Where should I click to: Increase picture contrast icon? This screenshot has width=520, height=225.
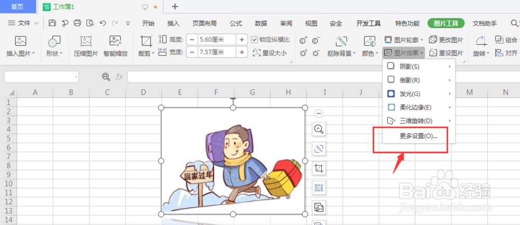coord(304,41)
